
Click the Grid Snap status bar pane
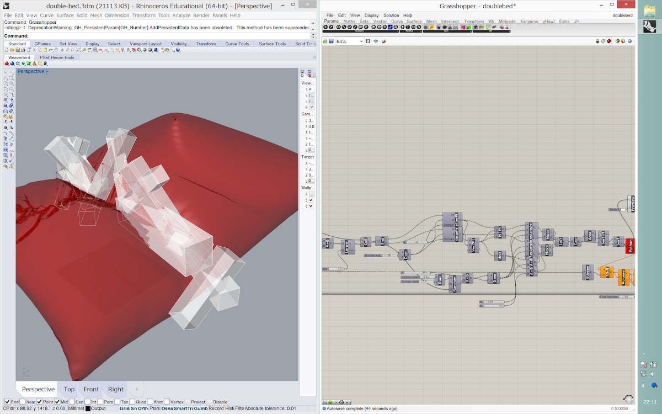point(128,408)
